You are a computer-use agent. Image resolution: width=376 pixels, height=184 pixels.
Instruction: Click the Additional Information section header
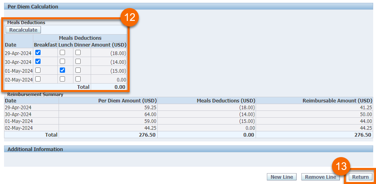(x=35, y=149)
